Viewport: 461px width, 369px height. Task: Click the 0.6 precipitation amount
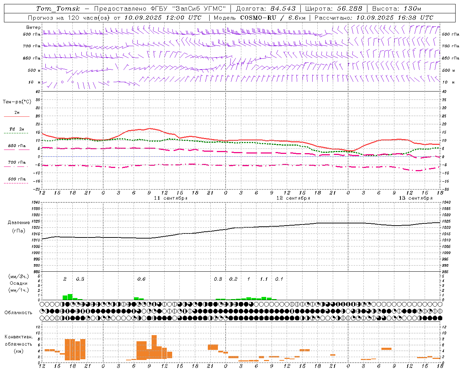point(141,279)
